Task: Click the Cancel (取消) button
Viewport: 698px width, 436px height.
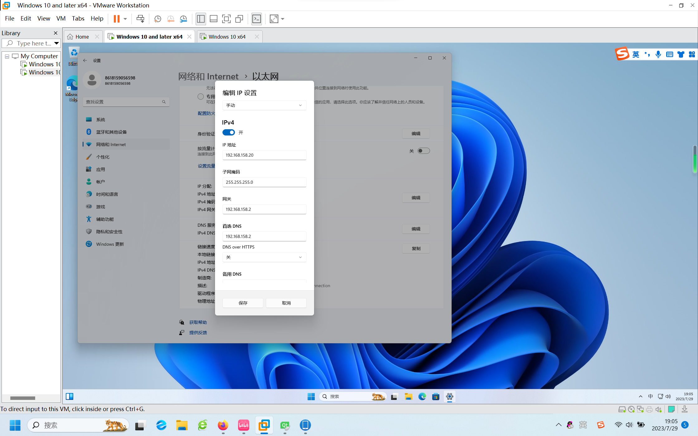Action: pyautogui.click(x=286, y=303)
